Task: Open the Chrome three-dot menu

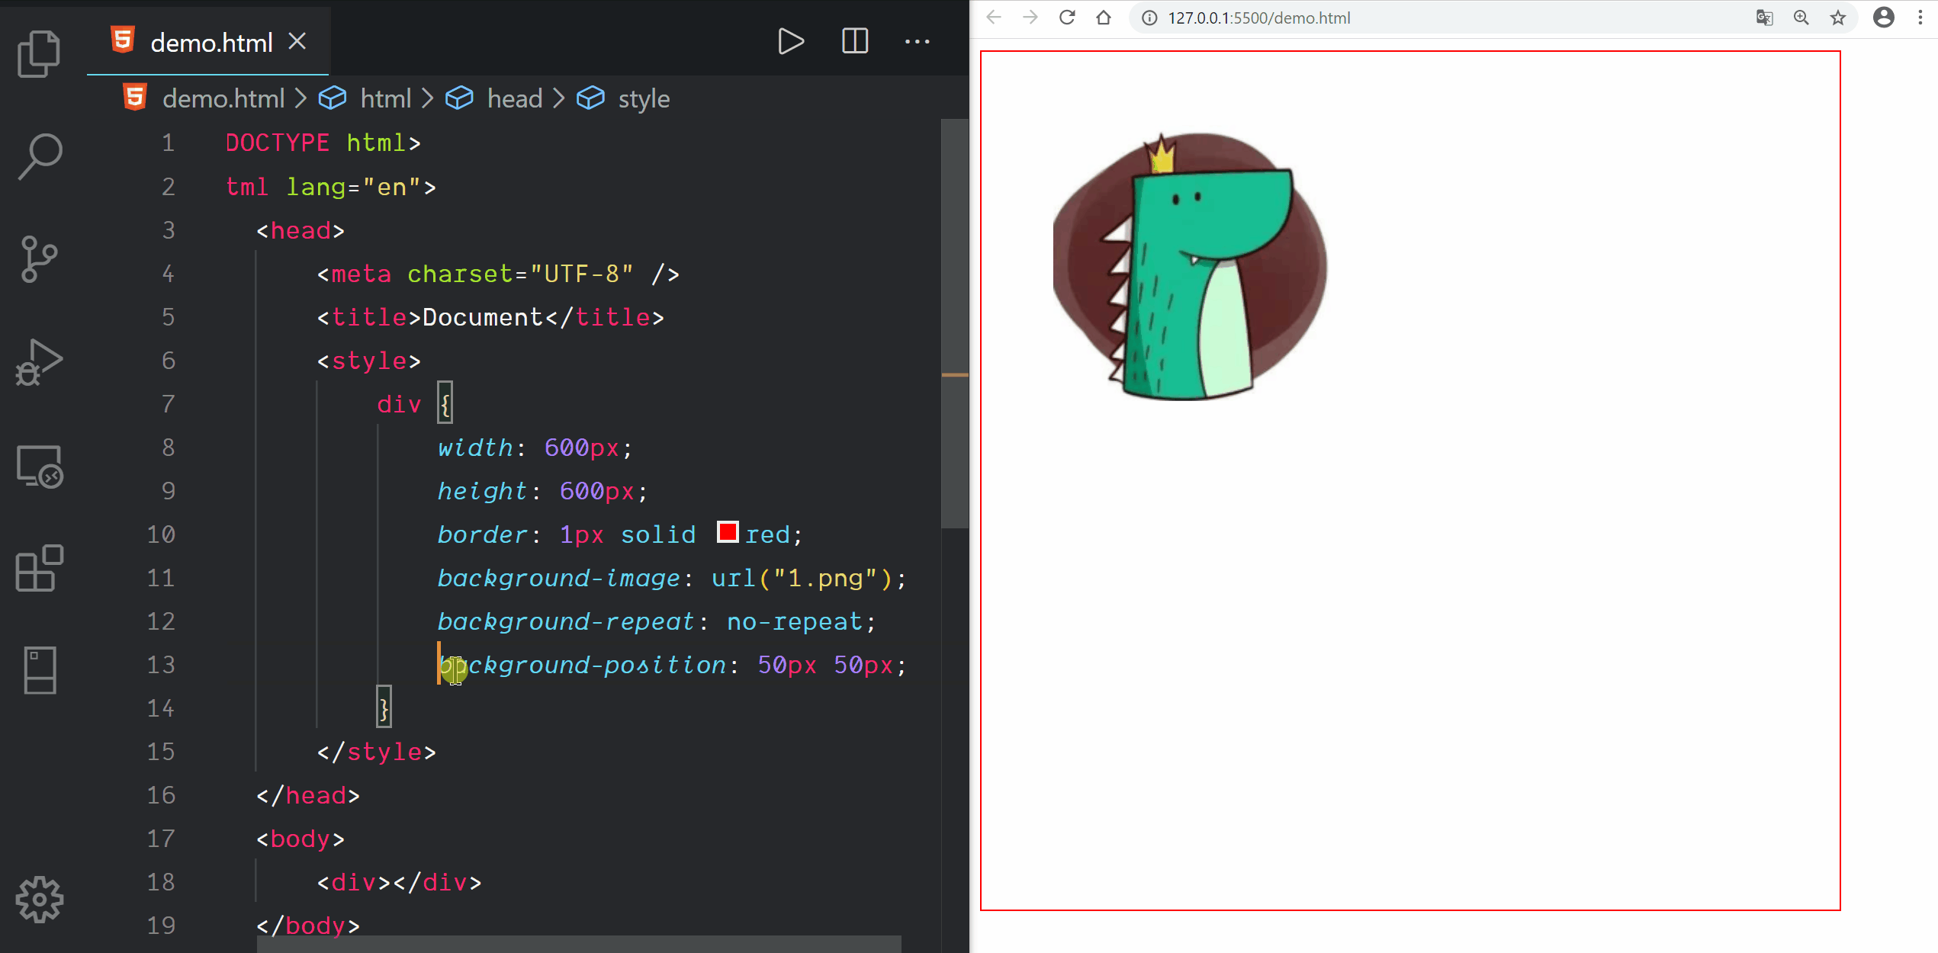Action: point(1920,18)
